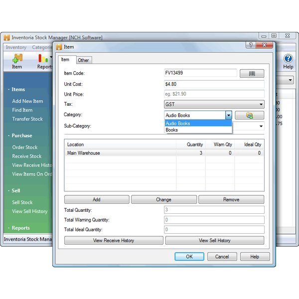Click the Remove location button
Viewport: 299px width, 299px height.
[x=231, y=199]
